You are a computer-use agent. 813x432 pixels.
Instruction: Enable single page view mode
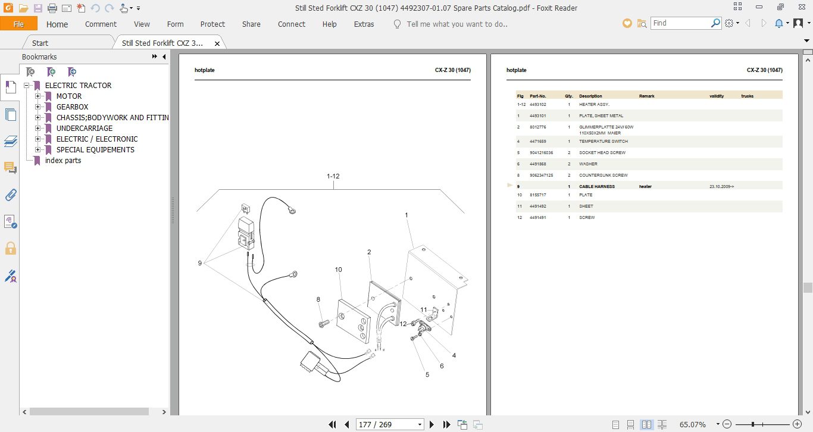(x=615, y=424)
